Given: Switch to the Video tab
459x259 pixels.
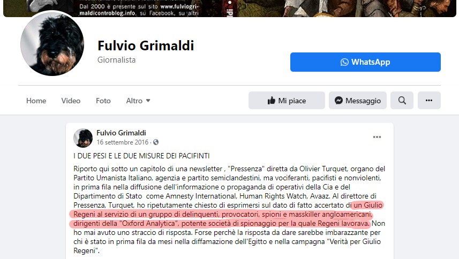Looking at the screenshot, I should click(x=71, y=101).
